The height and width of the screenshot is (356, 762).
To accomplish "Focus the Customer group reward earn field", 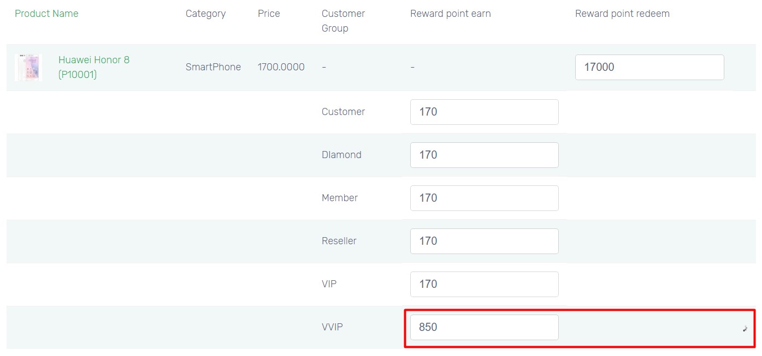I will [485, 112].
